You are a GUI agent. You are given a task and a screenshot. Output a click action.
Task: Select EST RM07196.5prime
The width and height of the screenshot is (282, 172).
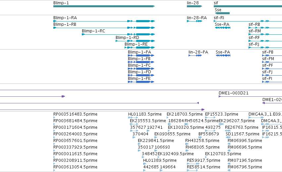coord(245,160)
